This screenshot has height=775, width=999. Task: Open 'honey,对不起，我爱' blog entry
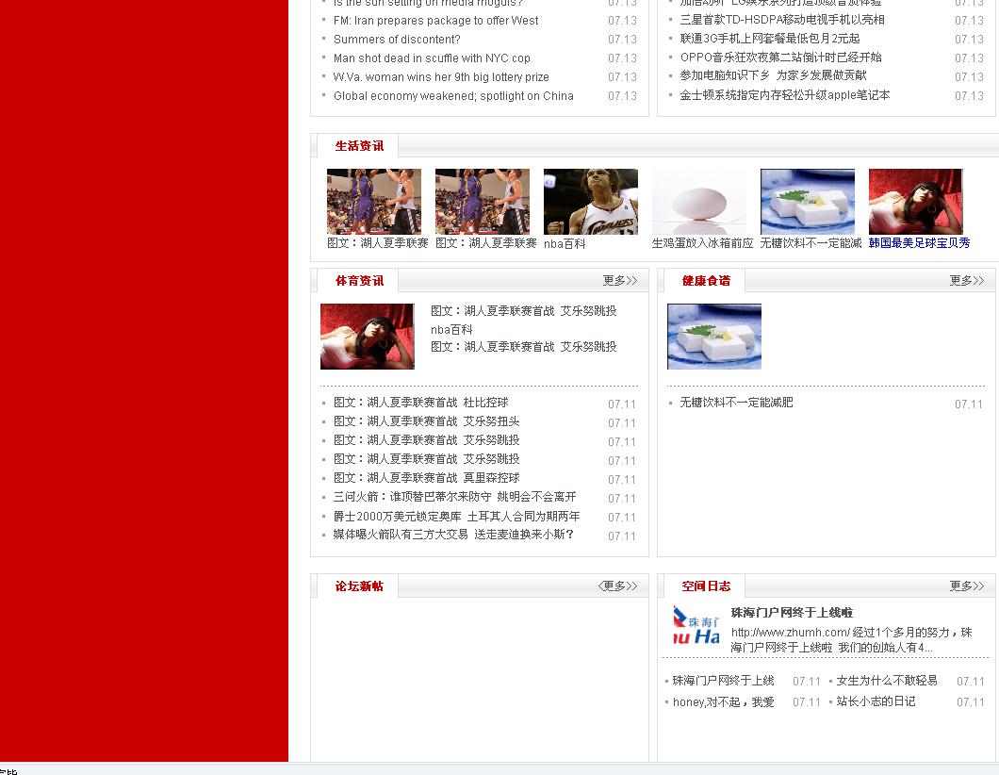[723, 701]
